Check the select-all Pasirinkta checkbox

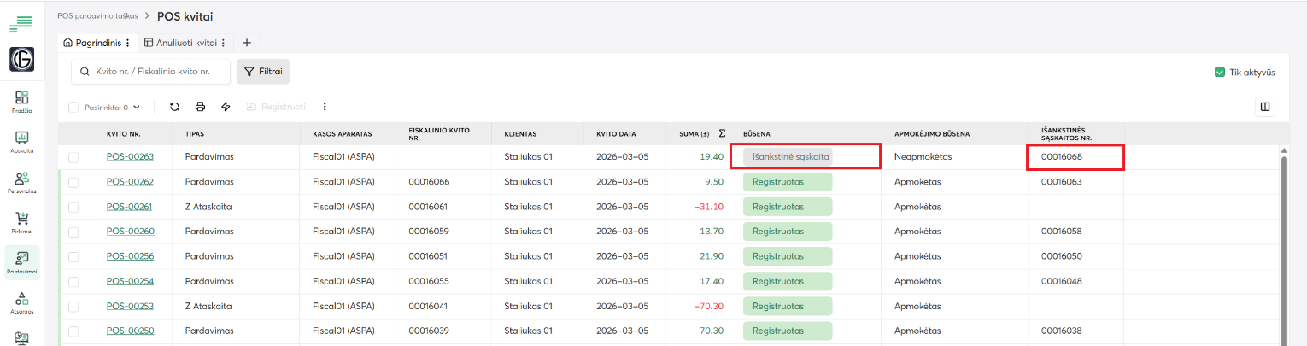[x=73, y=108]
